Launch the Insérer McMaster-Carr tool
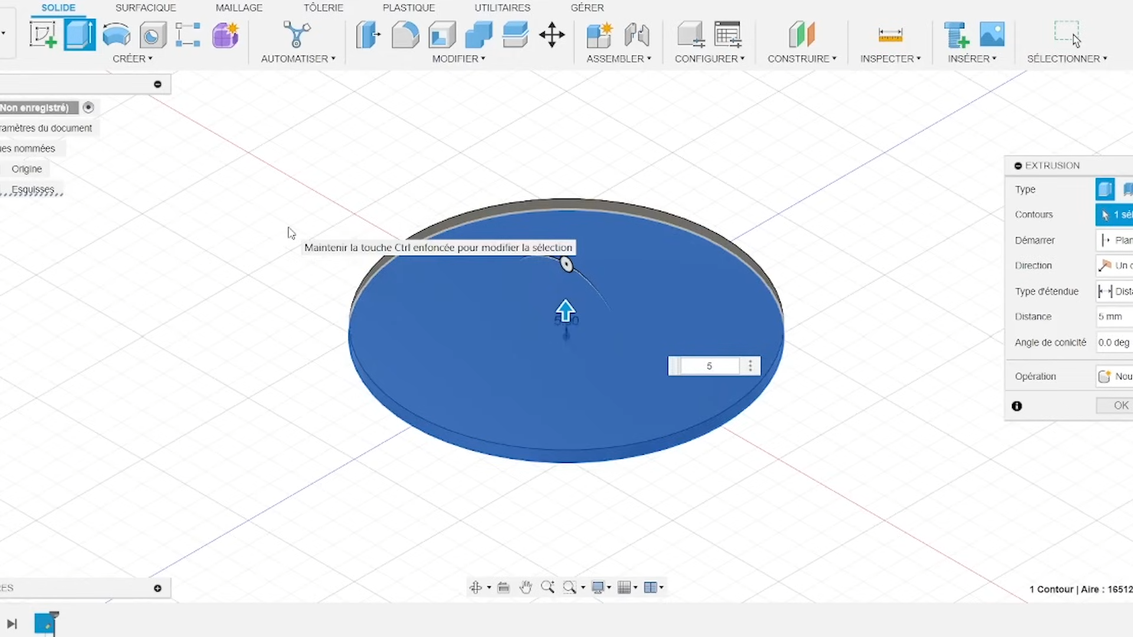 (956, 35)
